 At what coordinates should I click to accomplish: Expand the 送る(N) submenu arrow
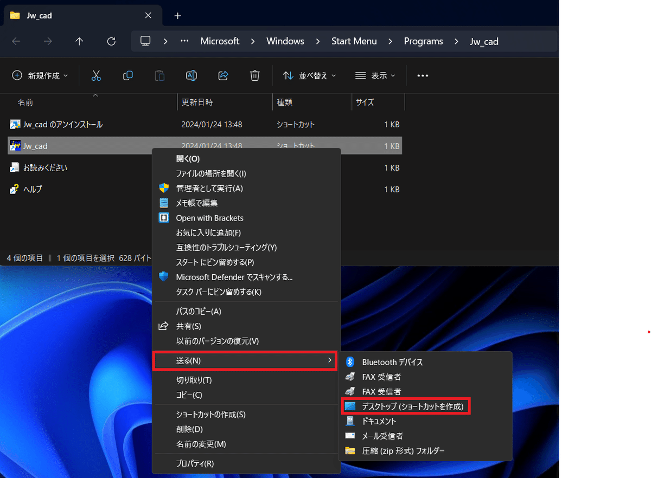[329, 360]
